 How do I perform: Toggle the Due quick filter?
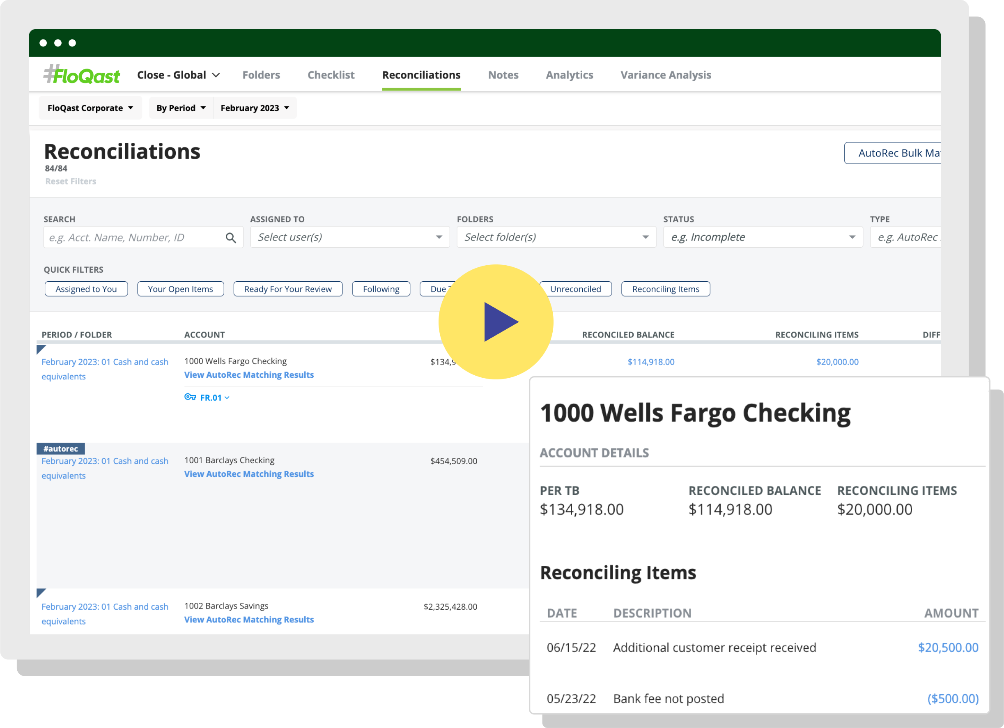pos(435,289)
